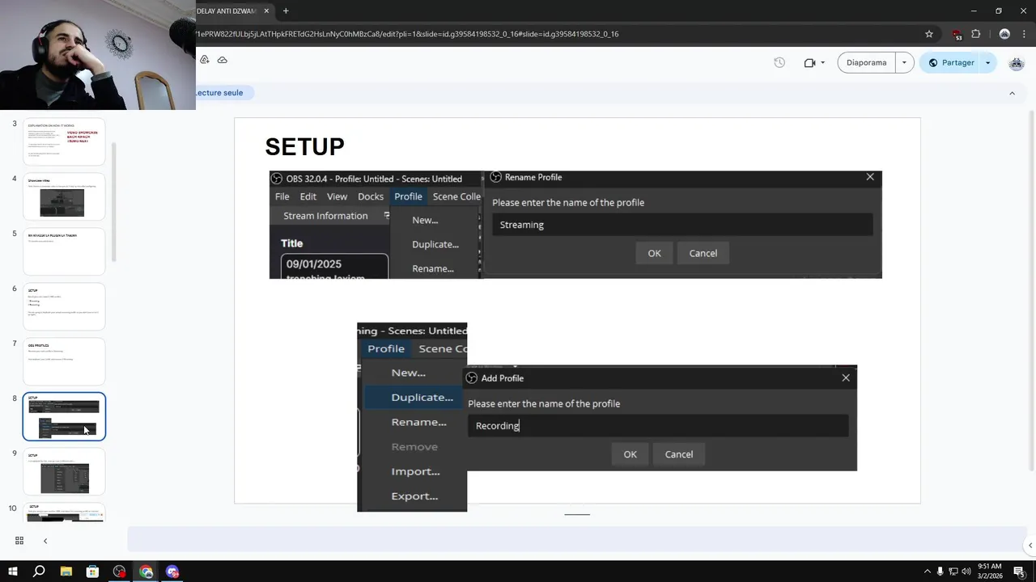1036x582 pixels.
Task: Open the red extension icon with badge
Action: pos(957,34)
